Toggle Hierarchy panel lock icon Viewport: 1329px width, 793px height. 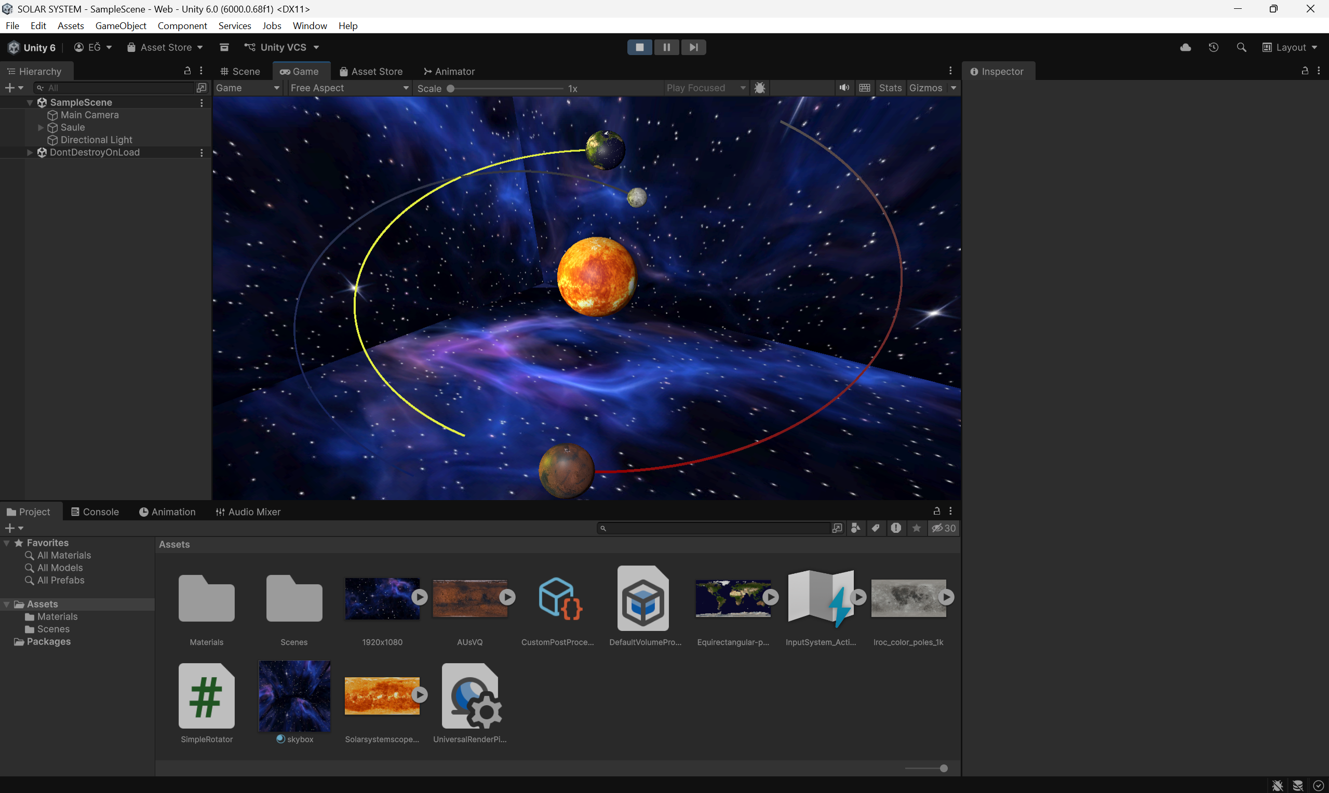point(187,71)
